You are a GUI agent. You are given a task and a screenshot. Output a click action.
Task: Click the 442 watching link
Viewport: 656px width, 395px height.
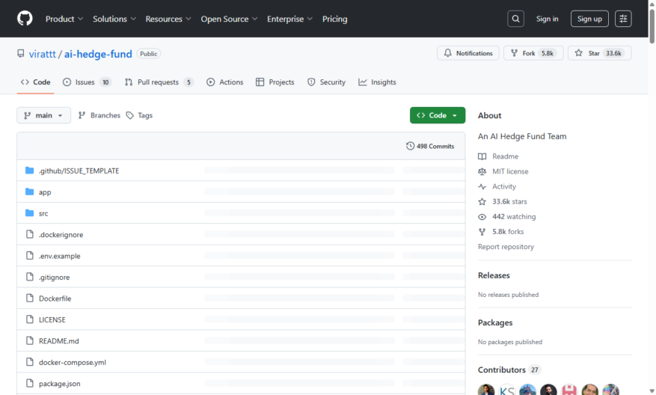point(514,217)
